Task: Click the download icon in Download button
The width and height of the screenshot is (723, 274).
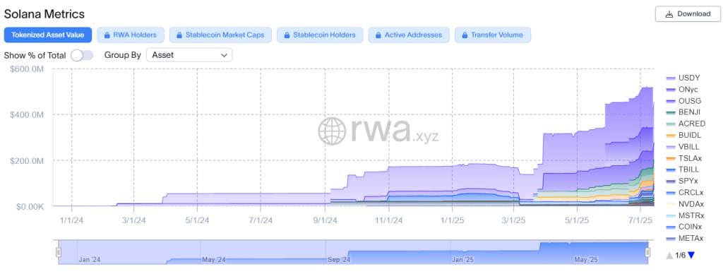Action: (669, 14)
